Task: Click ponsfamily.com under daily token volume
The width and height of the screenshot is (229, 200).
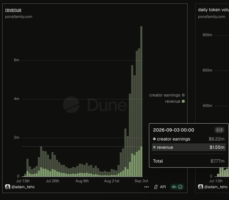Action: click(211, 17)
